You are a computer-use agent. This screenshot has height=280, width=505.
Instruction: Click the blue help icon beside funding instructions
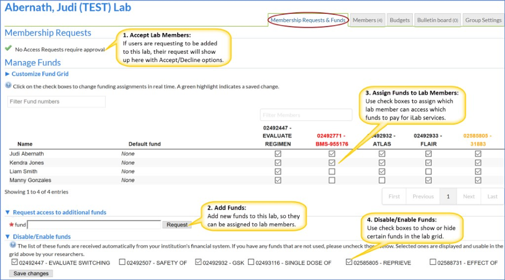8,85
